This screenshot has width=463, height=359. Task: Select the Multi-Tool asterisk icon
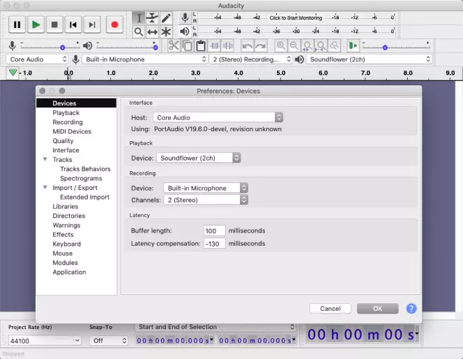166,31
